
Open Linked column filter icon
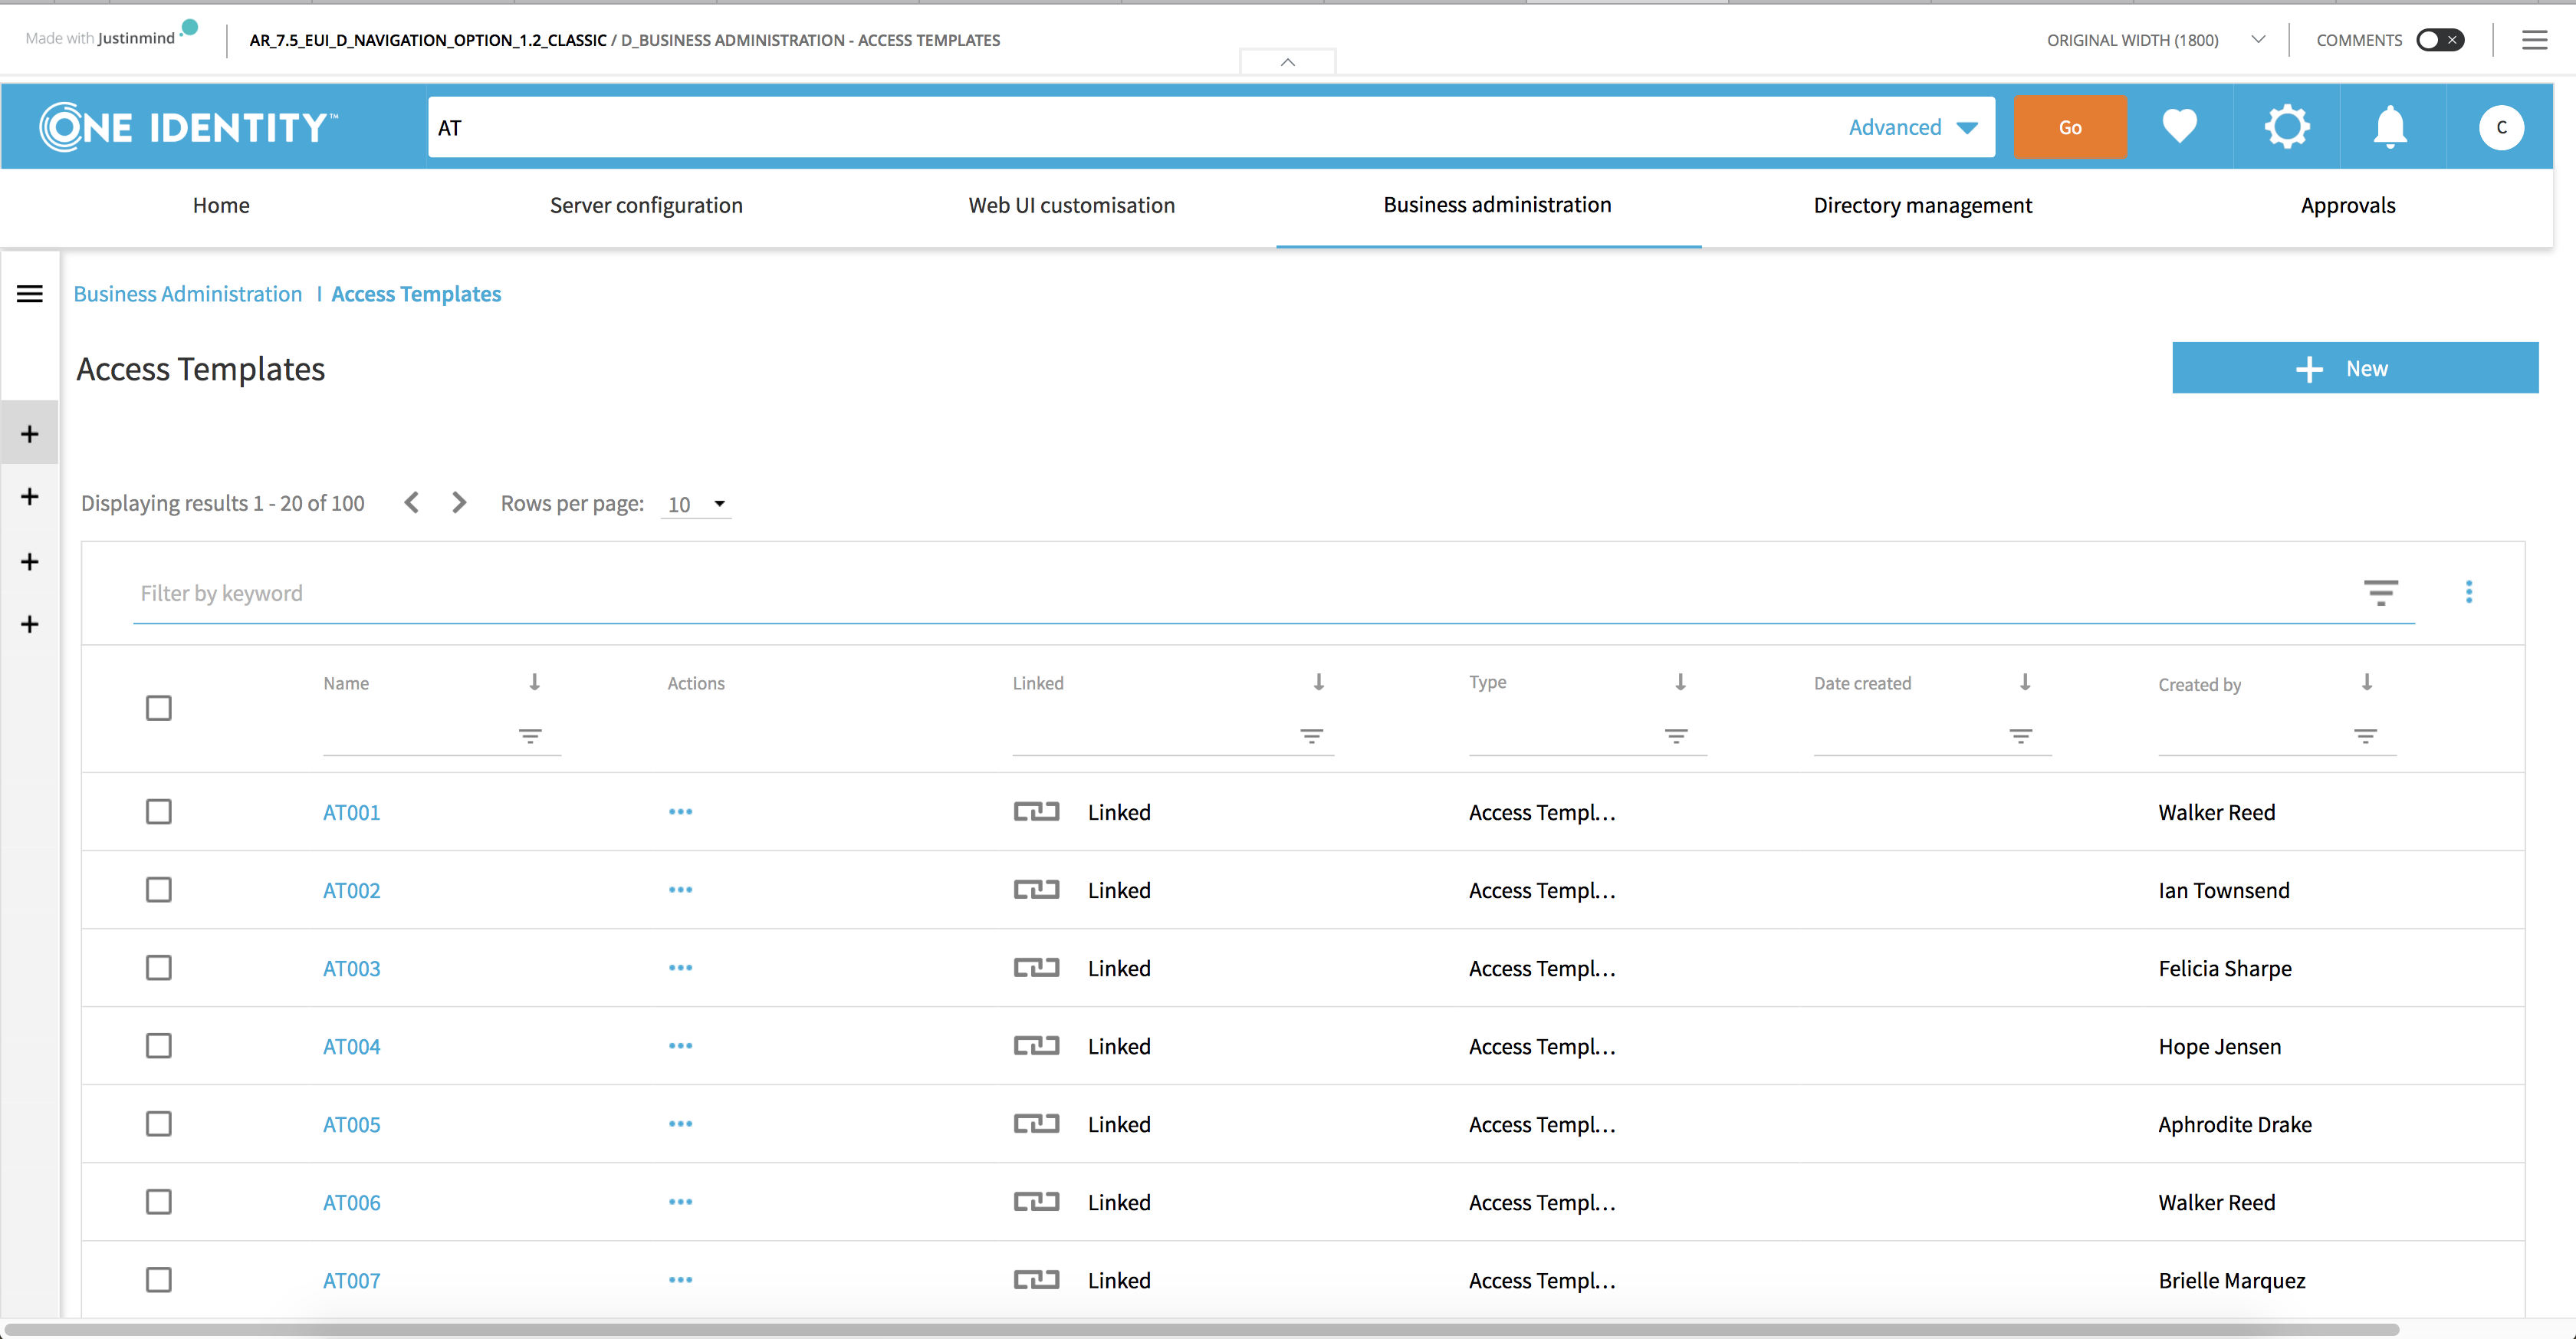point(1311,736)
